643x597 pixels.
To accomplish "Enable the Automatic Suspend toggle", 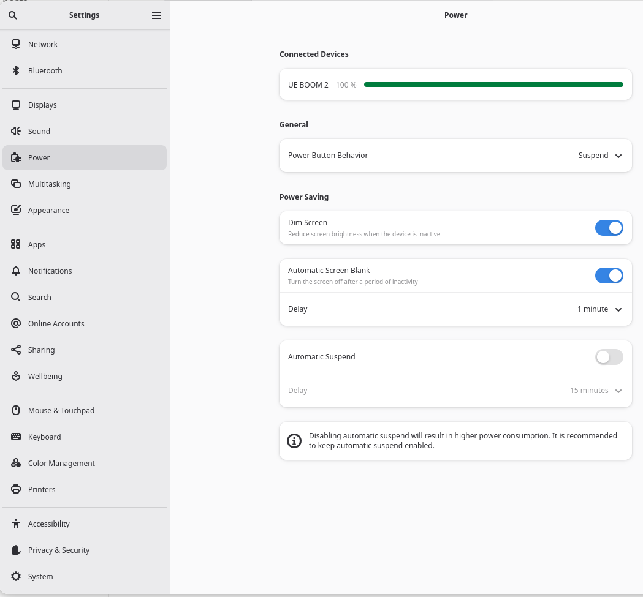I will tap(609, 357).
